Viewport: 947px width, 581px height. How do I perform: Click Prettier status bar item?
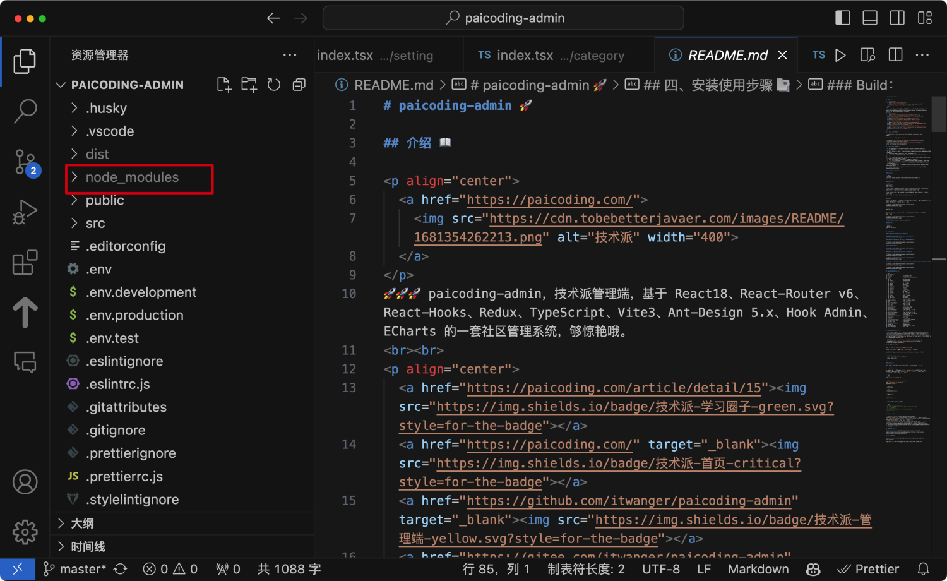[868, 569]
